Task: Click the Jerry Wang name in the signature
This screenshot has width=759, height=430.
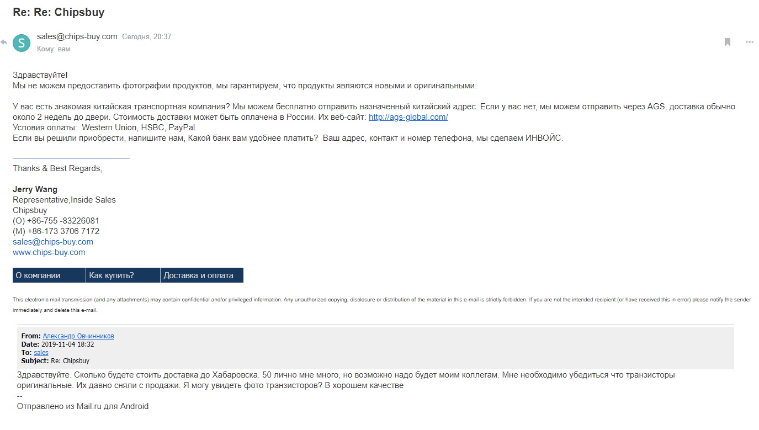Action: [35, 189]
